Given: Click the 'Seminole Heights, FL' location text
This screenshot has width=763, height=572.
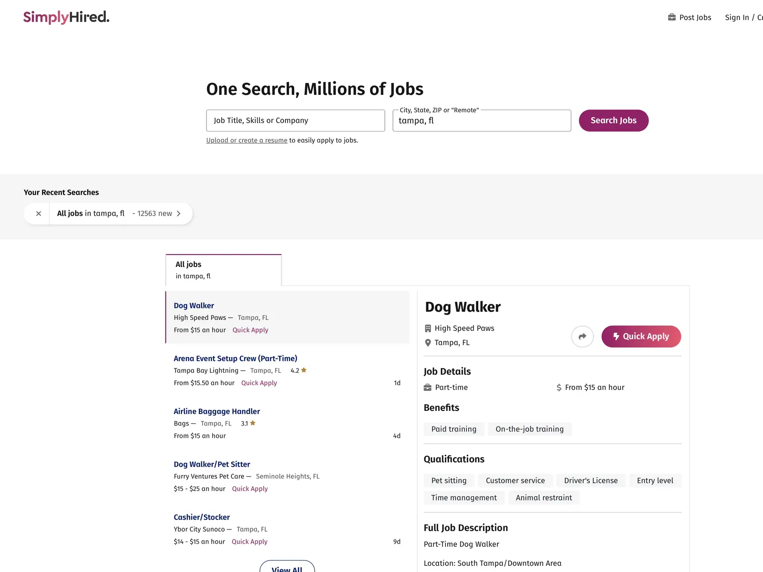Looking at the screenshot, I should pyautogui.click(x=288, y=476).
